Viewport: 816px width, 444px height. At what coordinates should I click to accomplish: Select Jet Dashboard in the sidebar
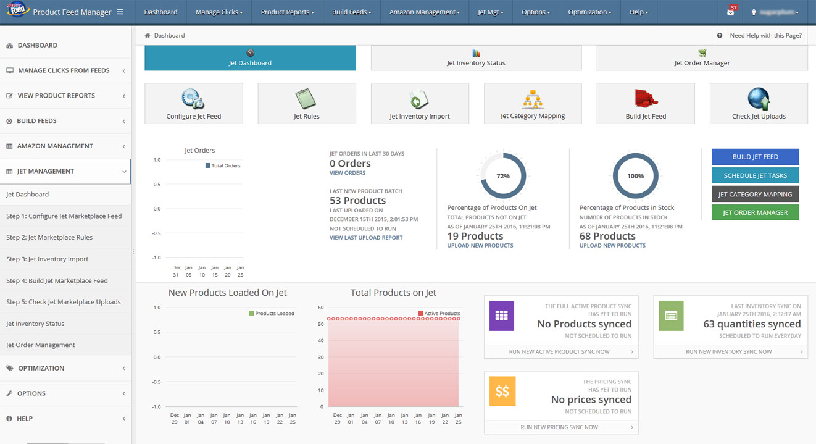pyautogui.click(x=65, y=195)
